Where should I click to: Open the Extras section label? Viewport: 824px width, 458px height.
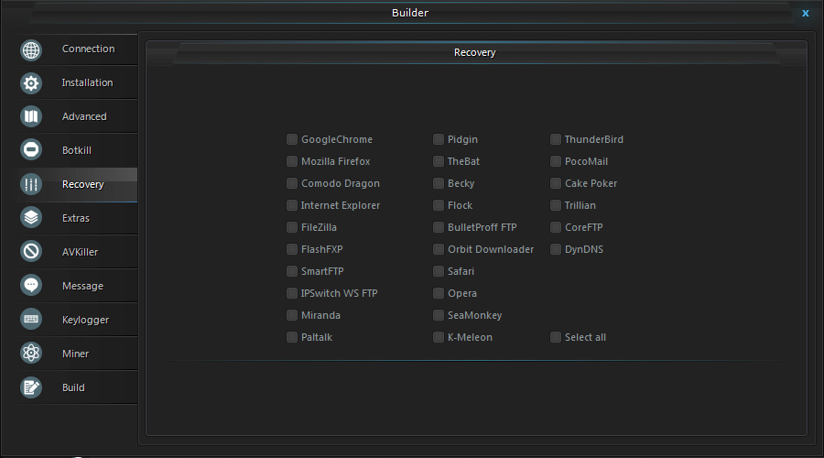[x=76, y=218]
